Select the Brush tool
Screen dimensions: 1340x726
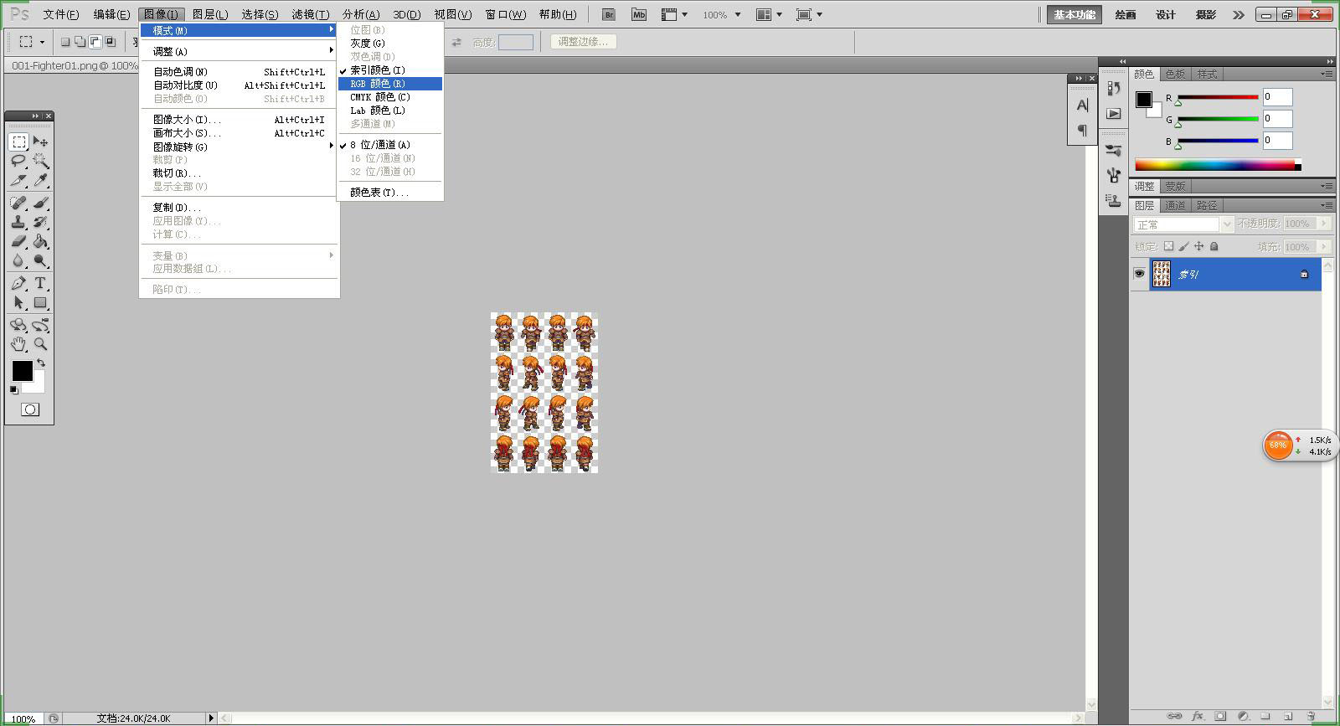pyautogui.click(x=40, y=203)
